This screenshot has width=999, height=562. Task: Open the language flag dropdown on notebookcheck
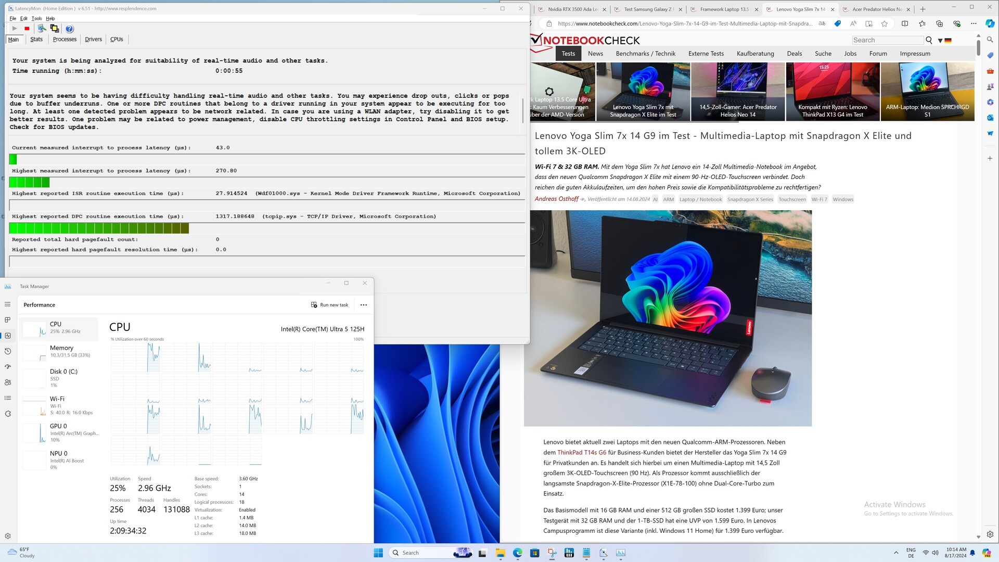[944, 40]
